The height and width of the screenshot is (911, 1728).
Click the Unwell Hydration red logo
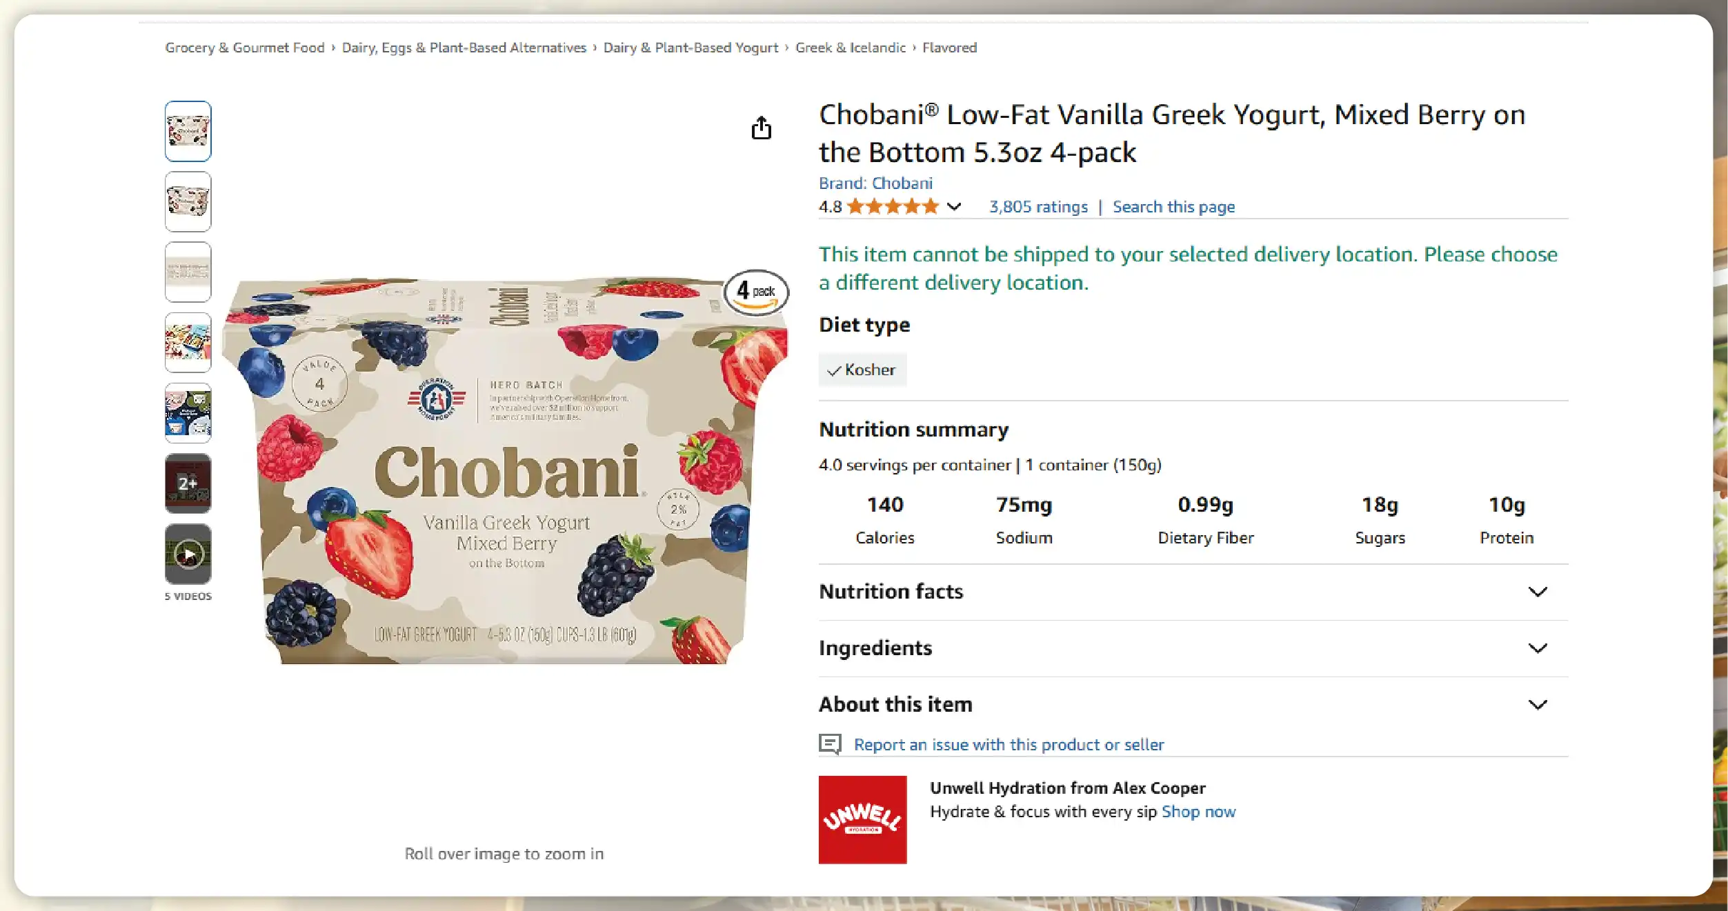coord(862,819)
